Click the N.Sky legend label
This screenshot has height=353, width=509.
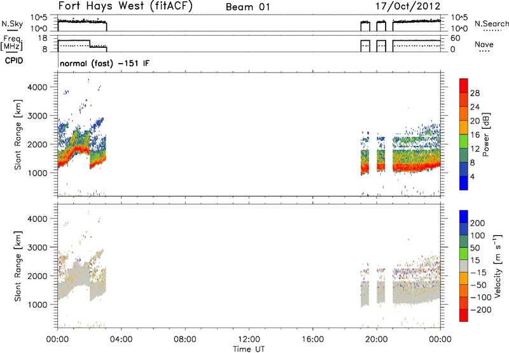click(x=12, y=24)
